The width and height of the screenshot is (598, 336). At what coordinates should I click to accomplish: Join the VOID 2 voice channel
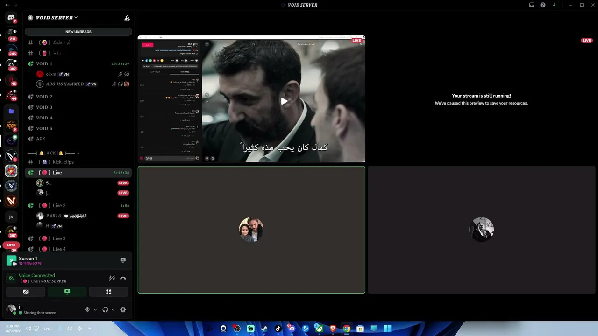[78, 97]
